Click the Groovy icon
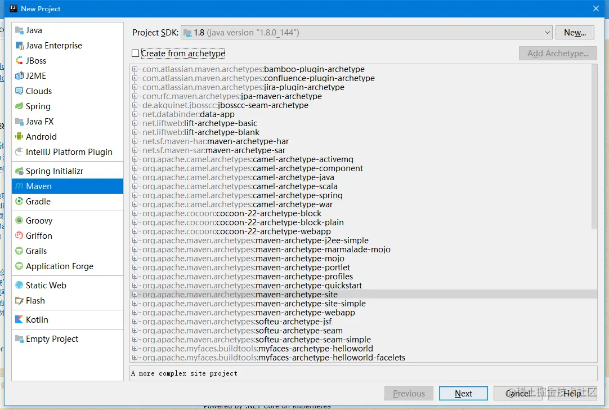This screenshot has height=410, width=609. (19, 220)
